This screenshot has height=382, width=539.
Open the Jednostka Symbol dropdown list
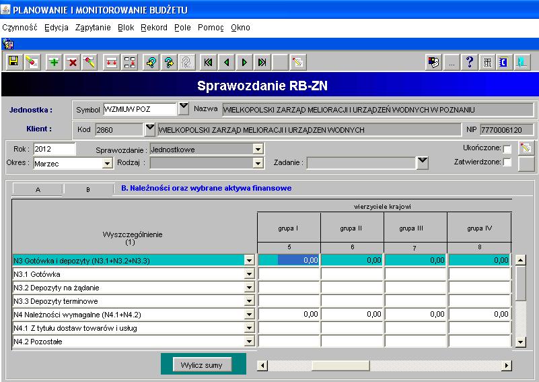pos(184,108)
